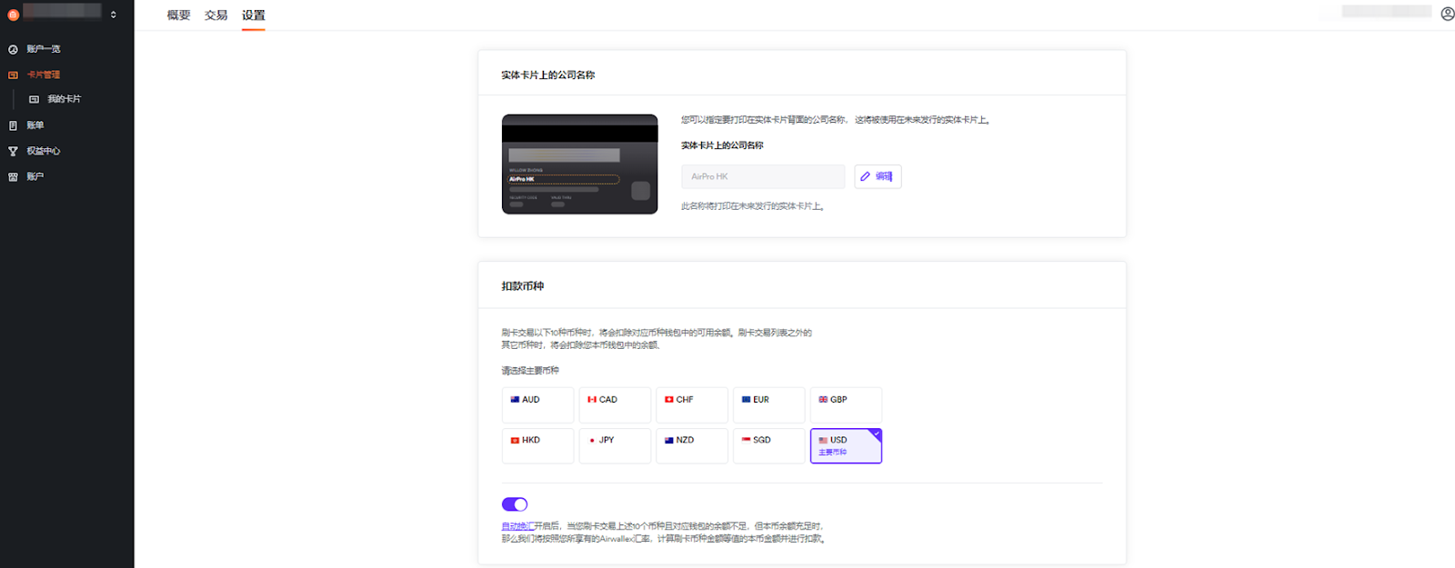Click the 扣款币种 section heading
Viewport: 1455px width, 568px height.
pos(523,286)
